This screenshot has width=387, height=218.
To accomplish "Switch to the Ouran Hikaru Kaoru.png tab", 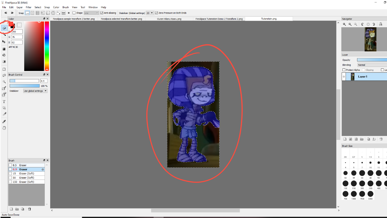I will 169,19.
